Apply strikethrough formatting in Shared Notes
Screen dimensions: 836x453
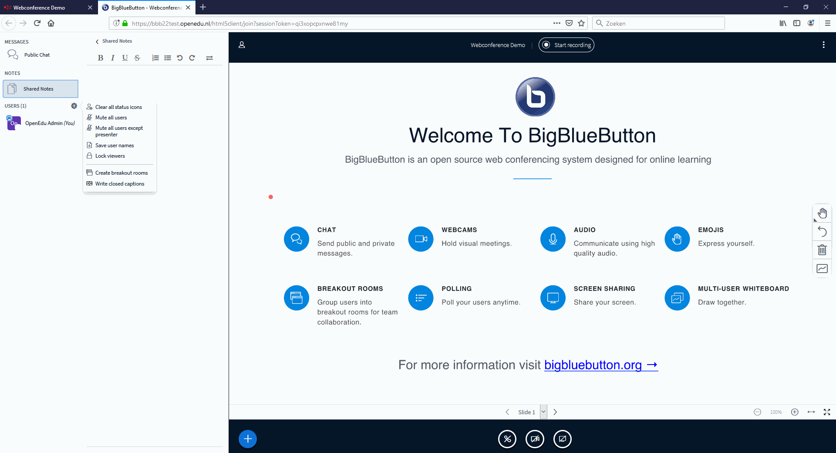click(x=137, y=58)
